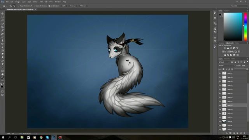The image size is (249, 140).
Task: Hide Layer 9 with its eye icon
Action: click(x=220, y=121)
